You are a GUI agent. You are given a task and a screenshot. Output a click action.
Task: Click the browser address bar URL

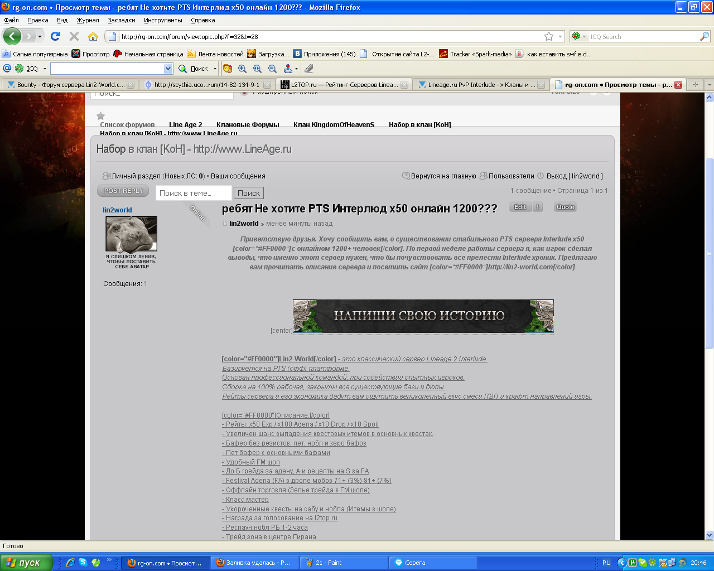click(332, 36)
